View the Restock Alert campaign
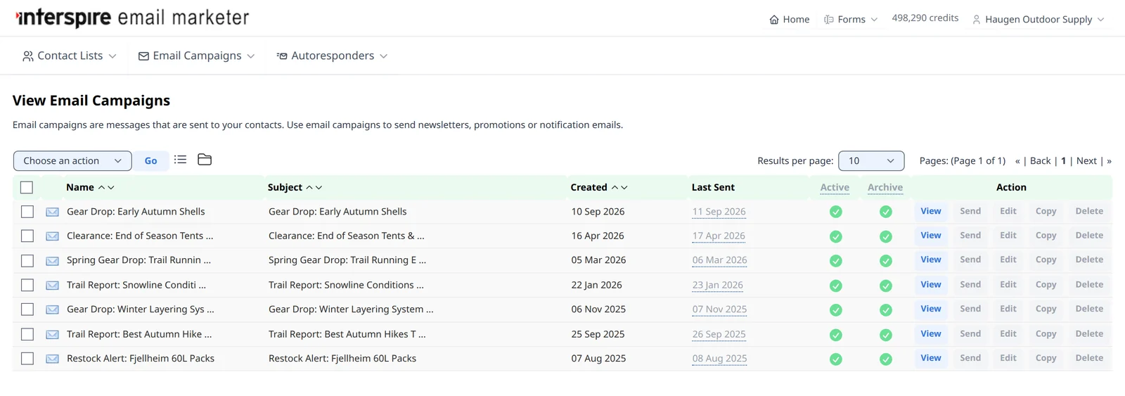This screenshot has height=396, width=1125. coord(931,358)
